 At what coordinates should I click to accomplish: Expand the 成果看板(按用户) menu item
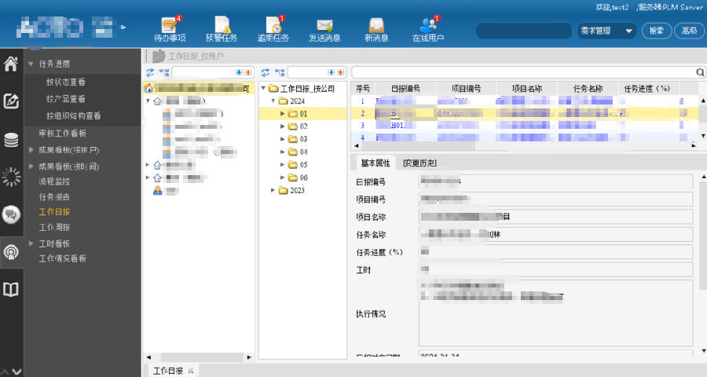[x=31, y=150]
